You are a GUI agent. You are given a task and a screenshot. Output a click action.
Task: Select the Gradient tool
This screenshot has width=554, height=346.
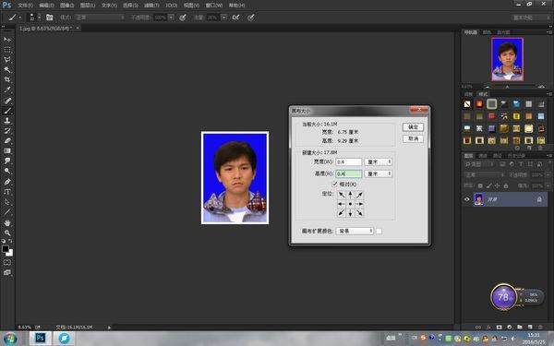(x=7, y=150)
